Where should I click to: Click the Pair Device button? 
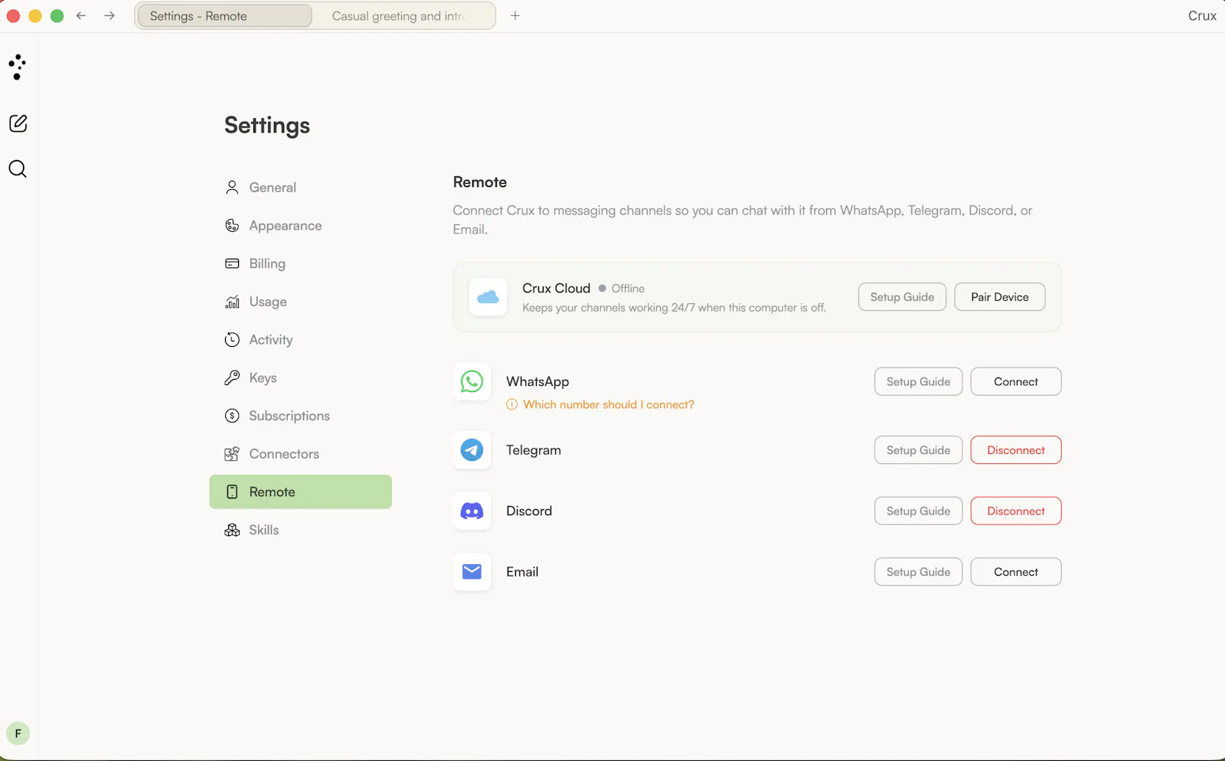(x=1000, y=297)
